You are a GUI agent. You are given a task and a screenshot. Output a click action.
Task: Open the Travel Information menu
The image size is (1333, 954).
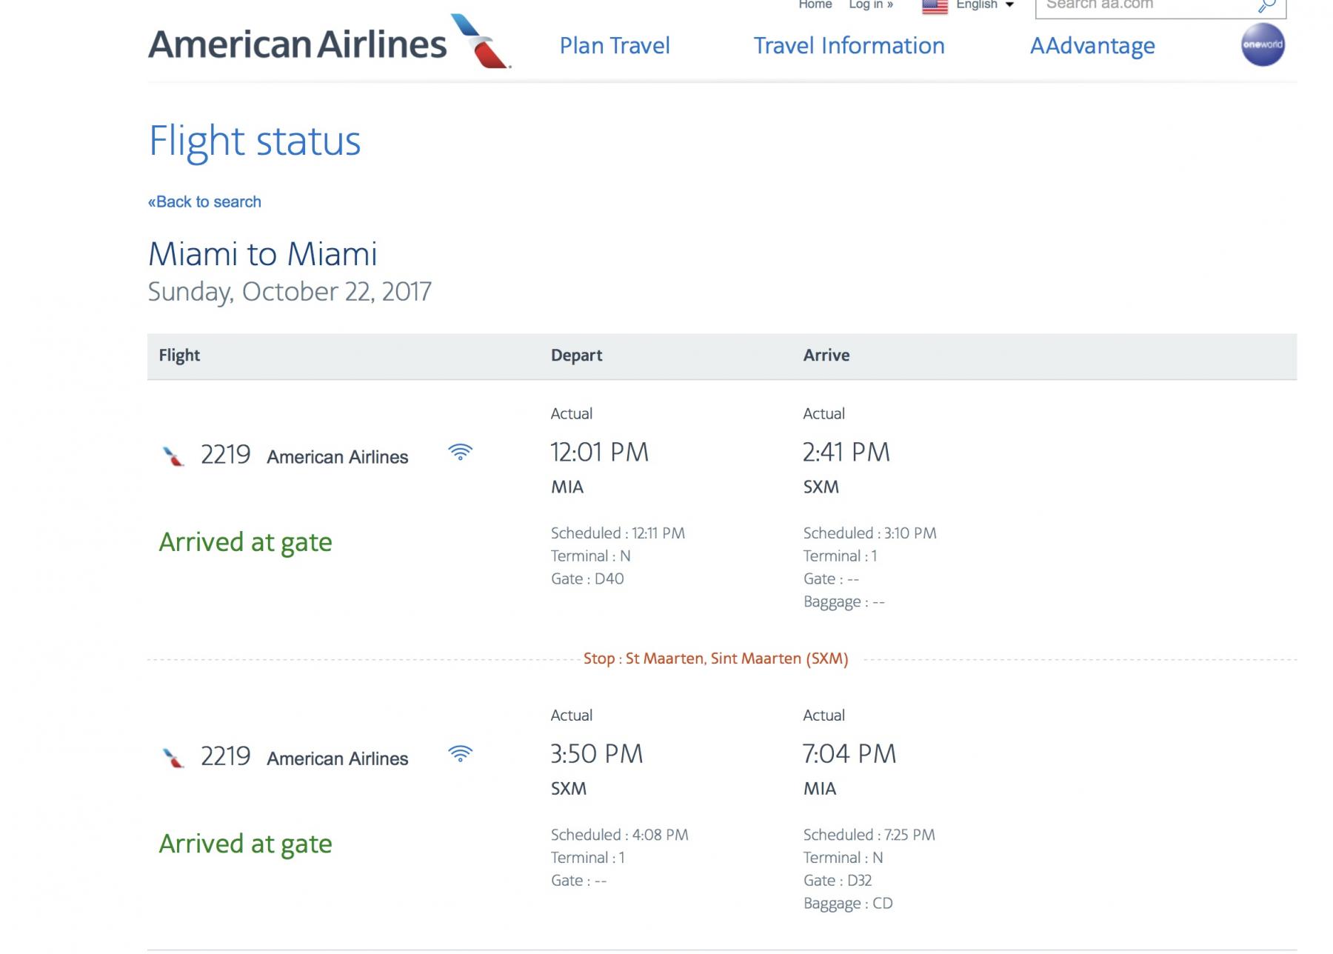point(849,46)
